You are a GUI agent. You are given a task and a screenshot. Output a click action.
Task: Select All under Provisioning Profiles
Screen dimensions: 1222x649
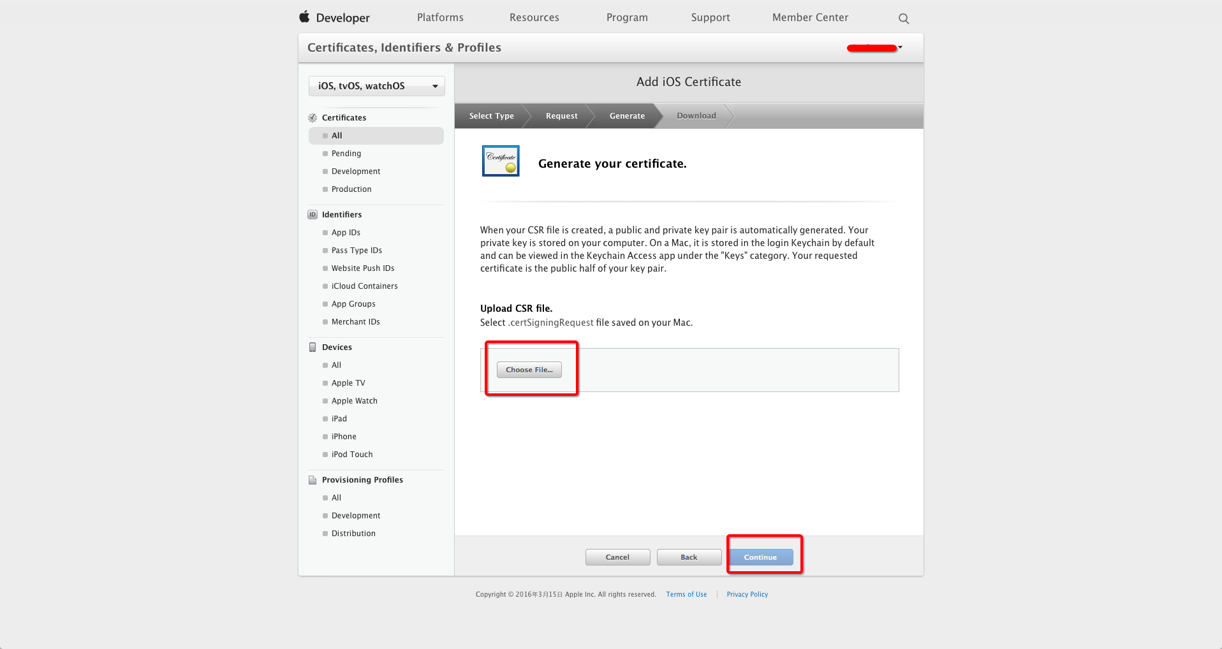point(336,498)
